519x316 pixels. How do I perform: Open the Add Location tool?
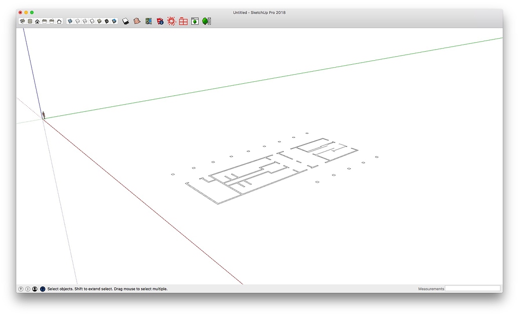(148, 21)
